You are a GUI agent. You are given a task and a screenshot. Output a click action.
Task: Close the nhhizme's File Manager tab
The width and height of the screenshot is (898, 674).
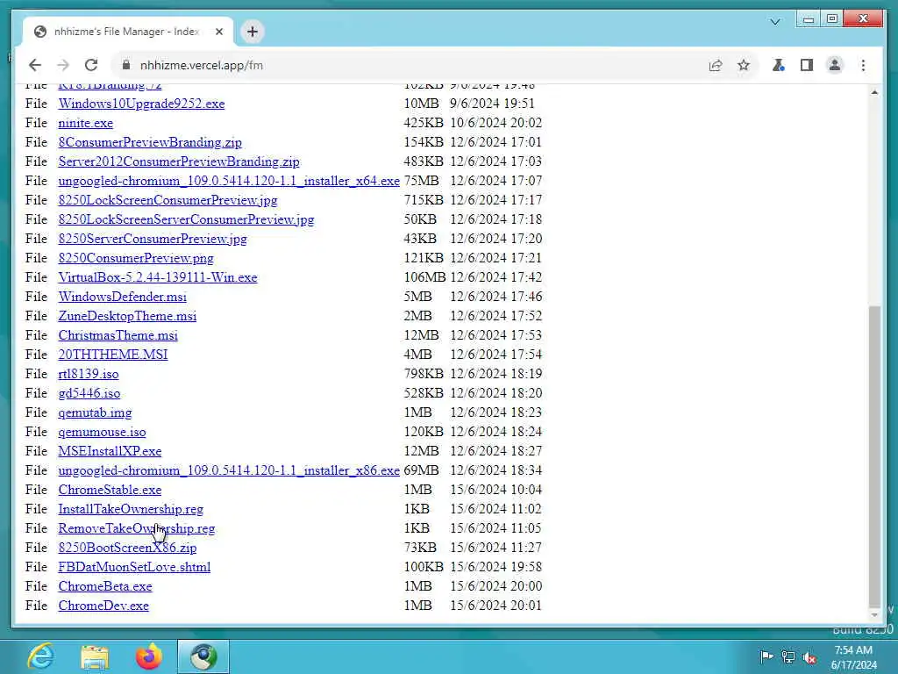218,32
